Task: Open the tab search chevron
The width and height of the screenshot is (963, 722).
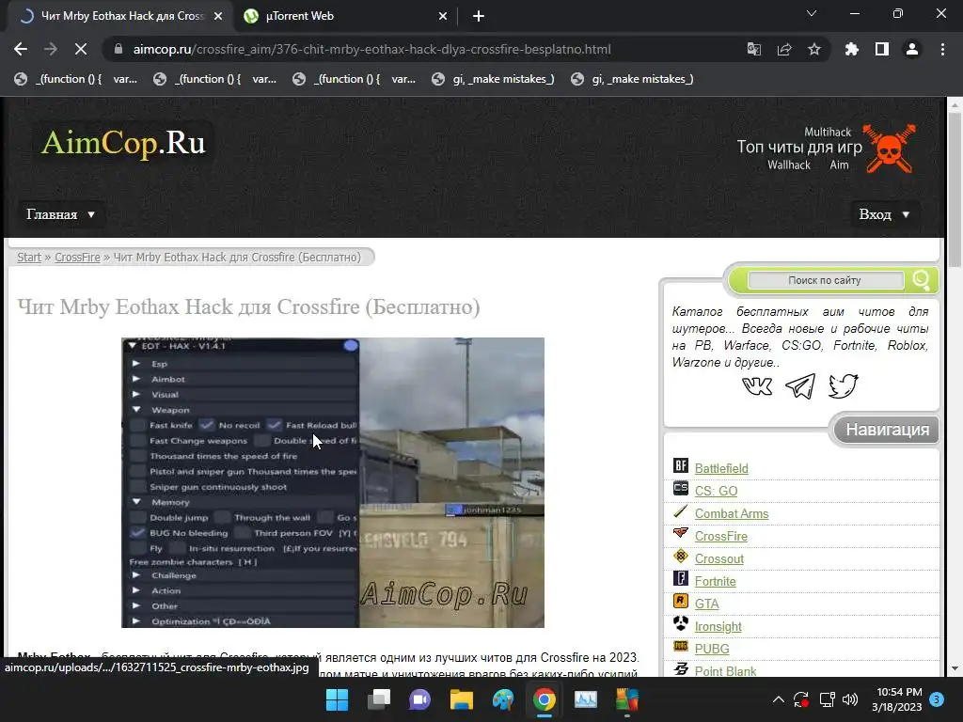Action: click(x=812, y=13)
